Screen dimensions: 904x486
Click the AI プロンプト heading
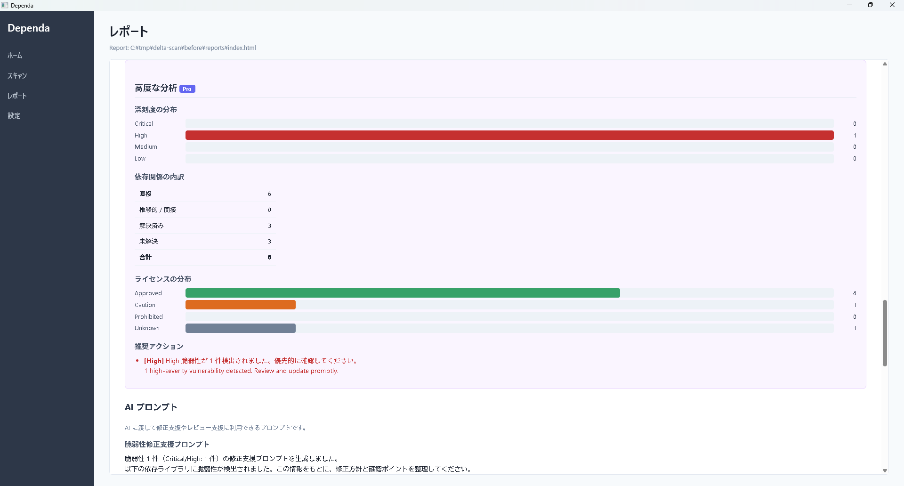point(151,407)
